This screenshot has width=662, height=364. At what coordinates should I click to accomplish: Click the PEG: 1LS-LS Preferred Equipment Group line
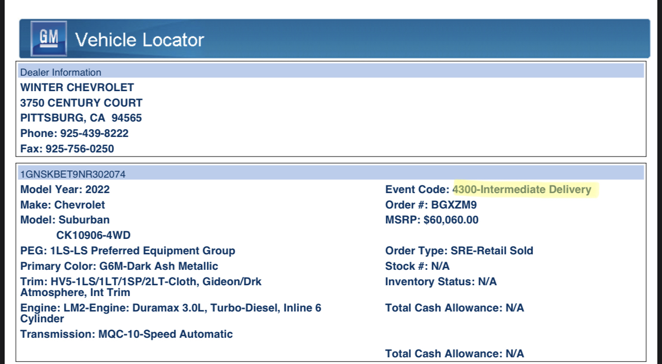tap(128, 251)
